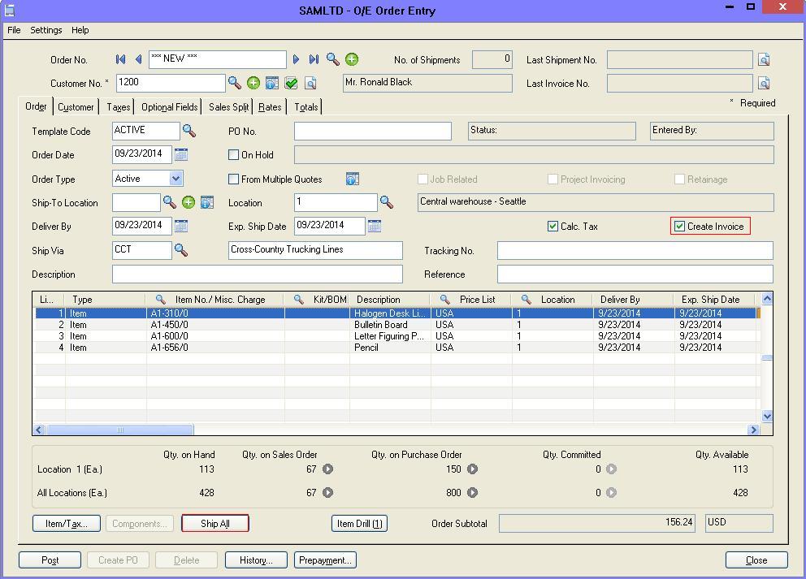Select item A1-600/0 in grid

[x=398, y=336]
